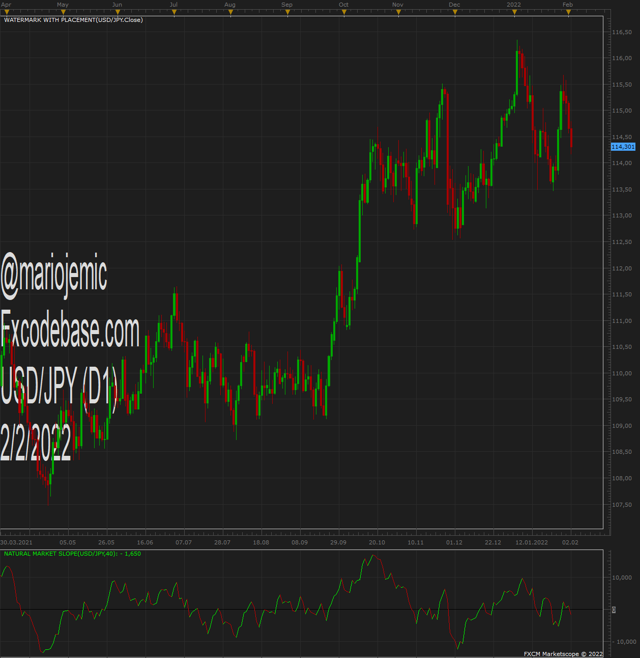The width and height of the screenshot is (640, 658).
Task: Click the FXCM Marketscope © 2022 text
Action: 563,654
